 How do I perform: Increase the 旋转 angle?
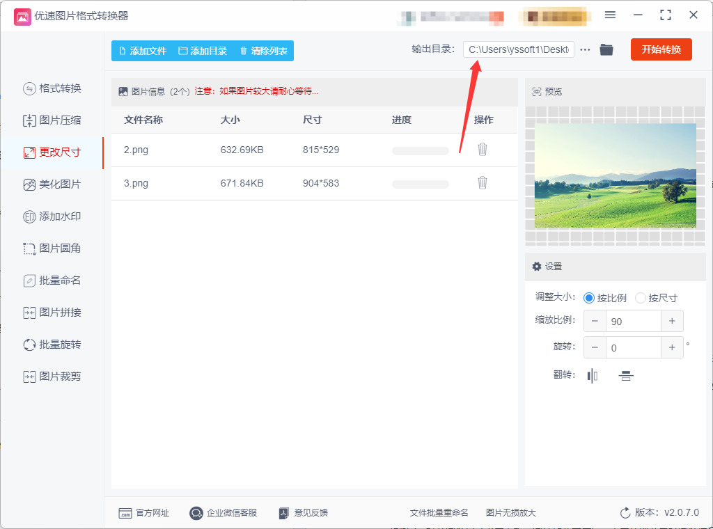672,347
